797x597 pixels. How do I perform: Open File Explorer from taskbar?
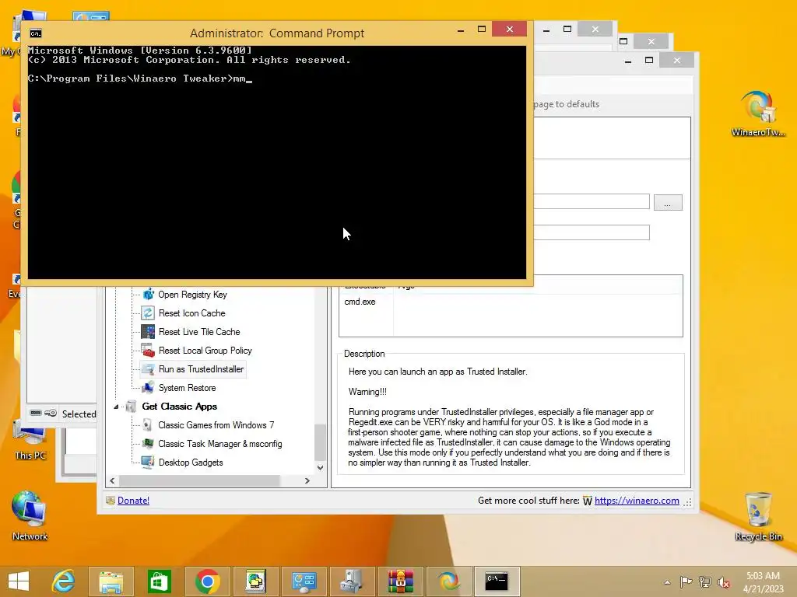click(111, 581)
